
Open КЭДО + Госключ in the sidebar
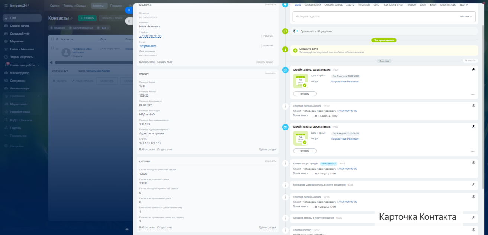(22, 120)
